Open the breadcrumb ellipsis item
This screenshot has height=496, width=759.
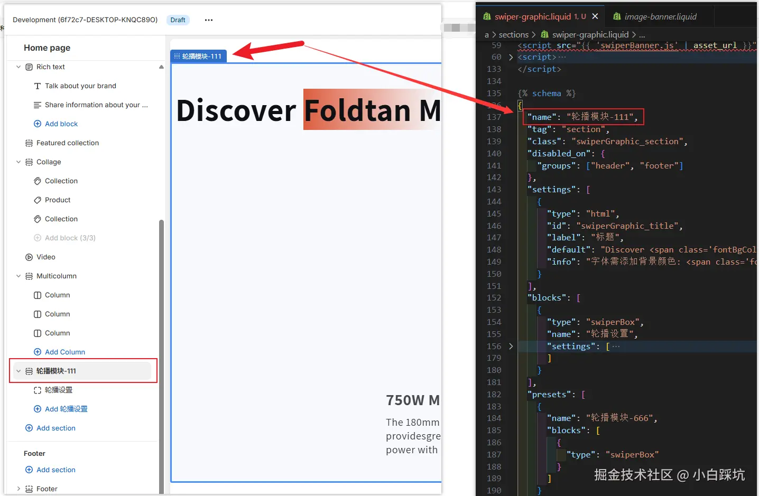[642, 35]
